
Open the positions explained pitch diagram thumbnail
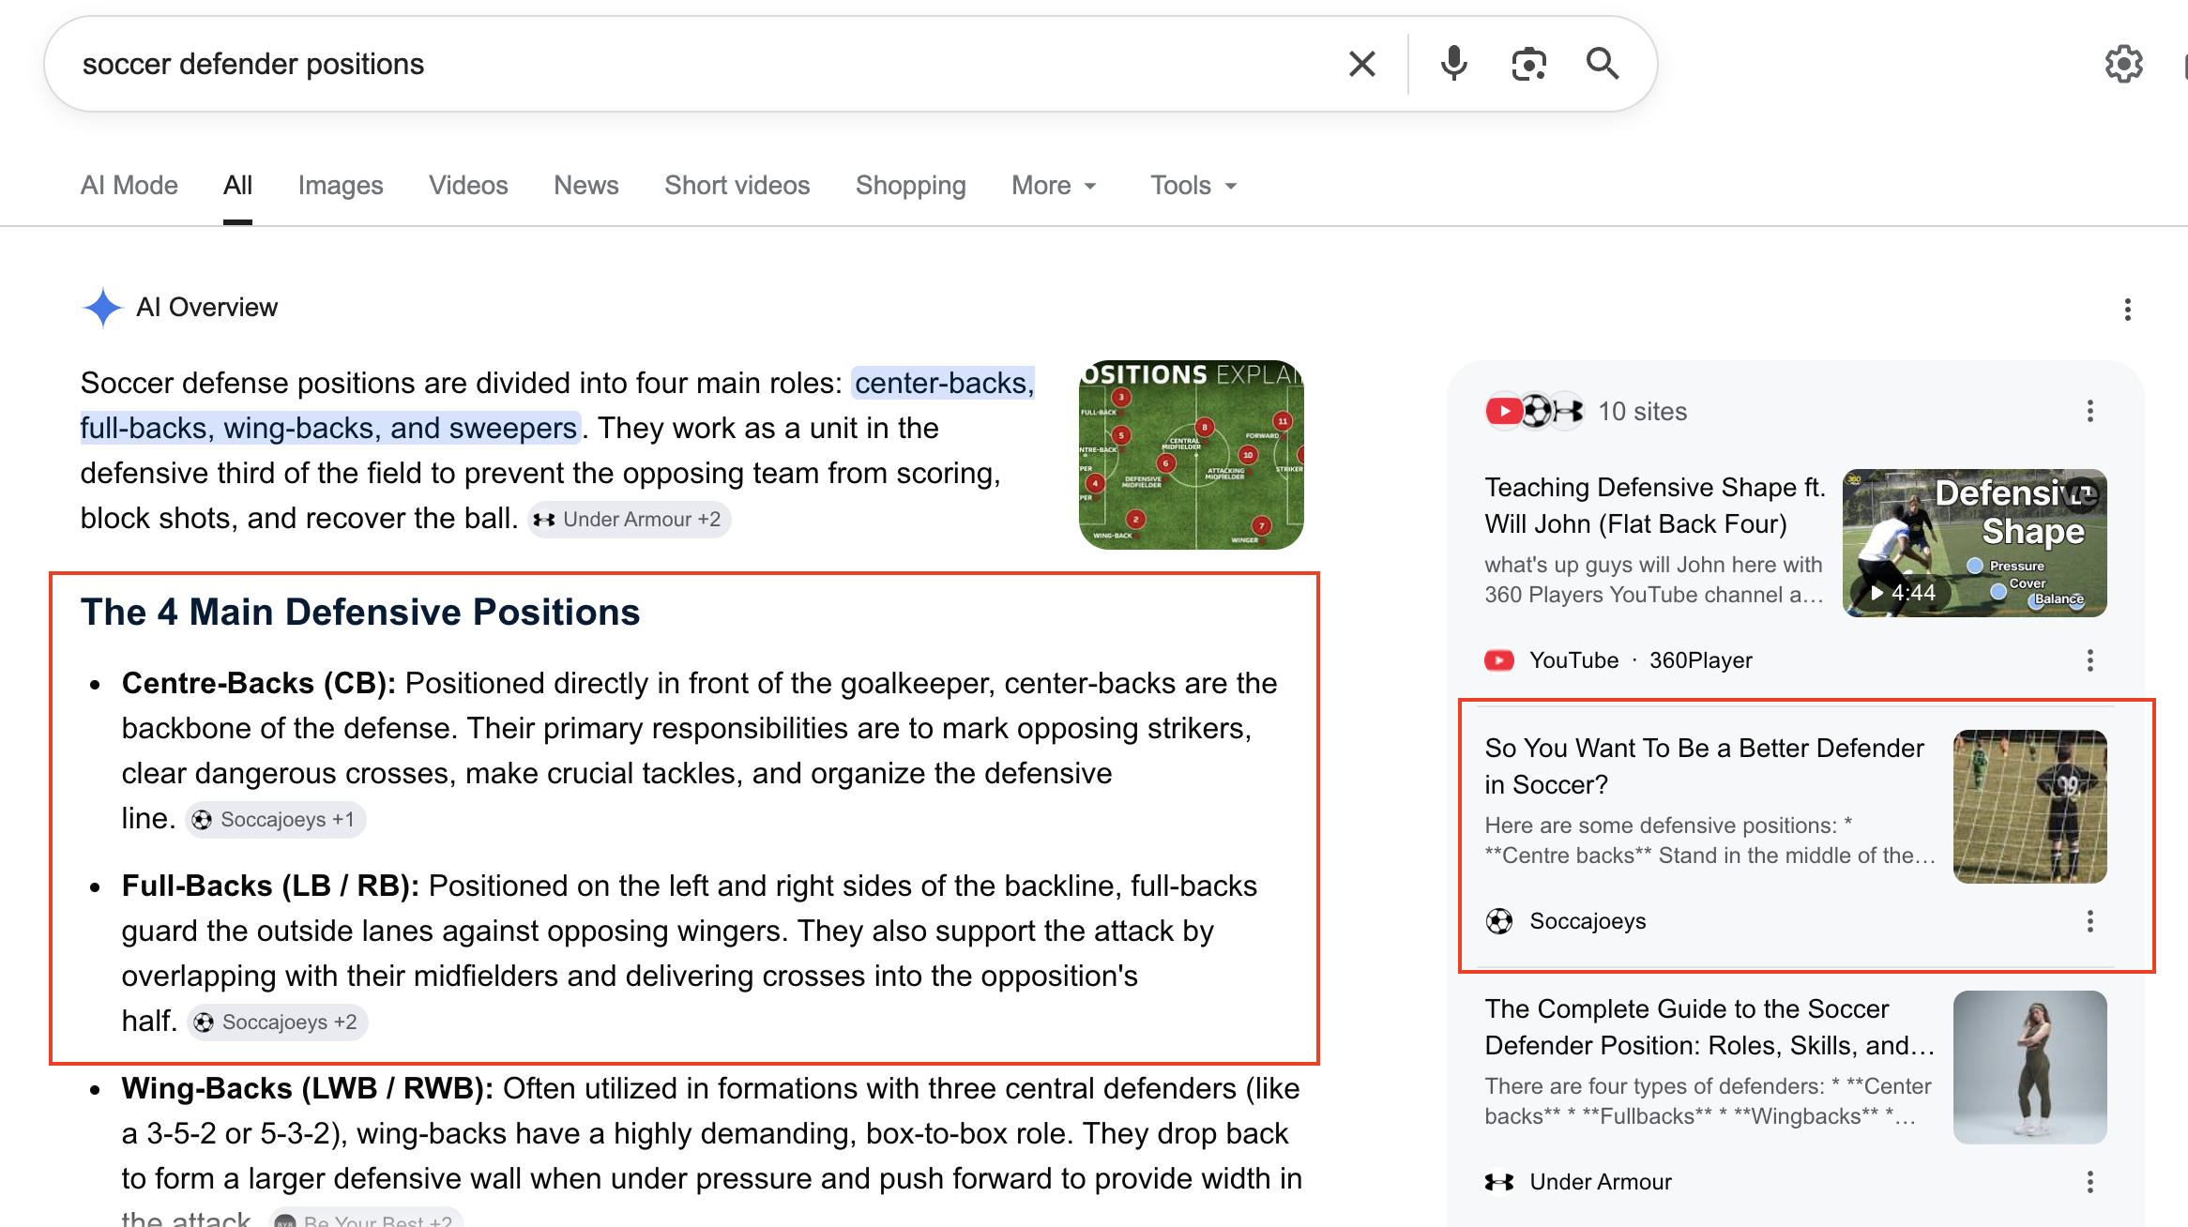(x=1192, y=455)
